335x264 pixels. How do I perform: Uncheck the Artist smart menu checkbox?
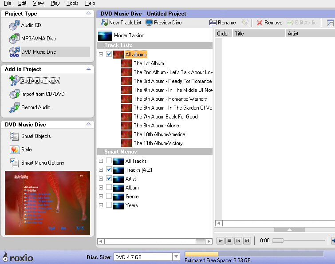coord(109,178)
